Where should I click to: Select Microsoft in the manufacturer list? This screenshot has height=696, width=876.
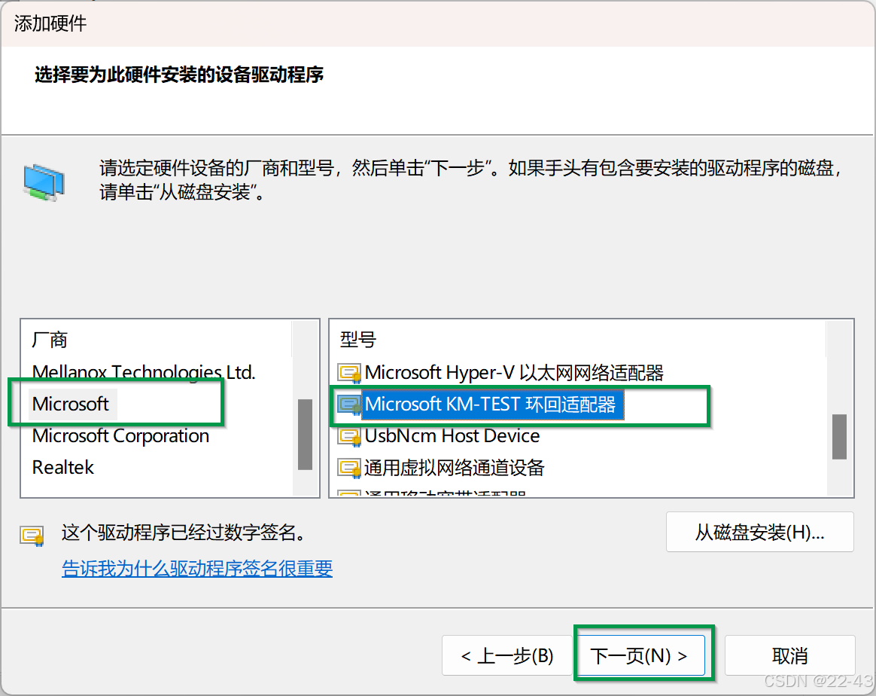tap(71, 404)
